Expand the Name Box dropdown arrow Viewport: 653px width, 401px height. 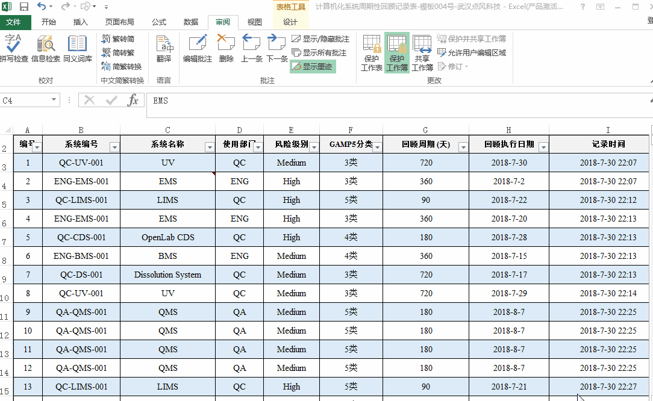[52, 101]
